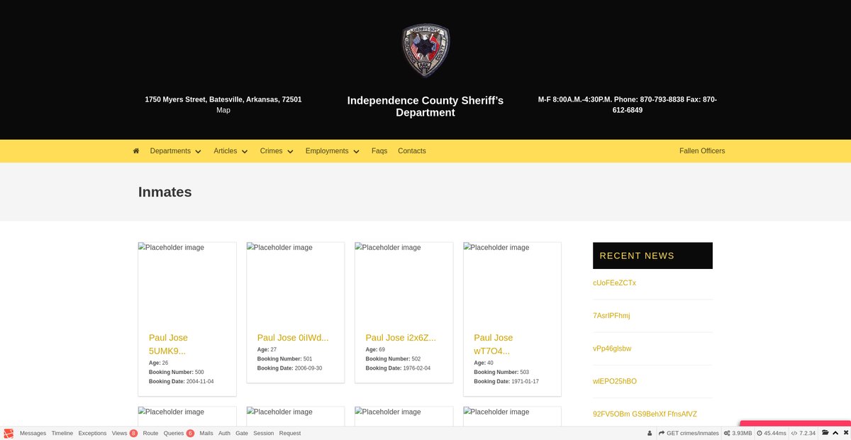851x440 pixels.
Task: Click the Map link under the address
Action: tap(223, 110)
